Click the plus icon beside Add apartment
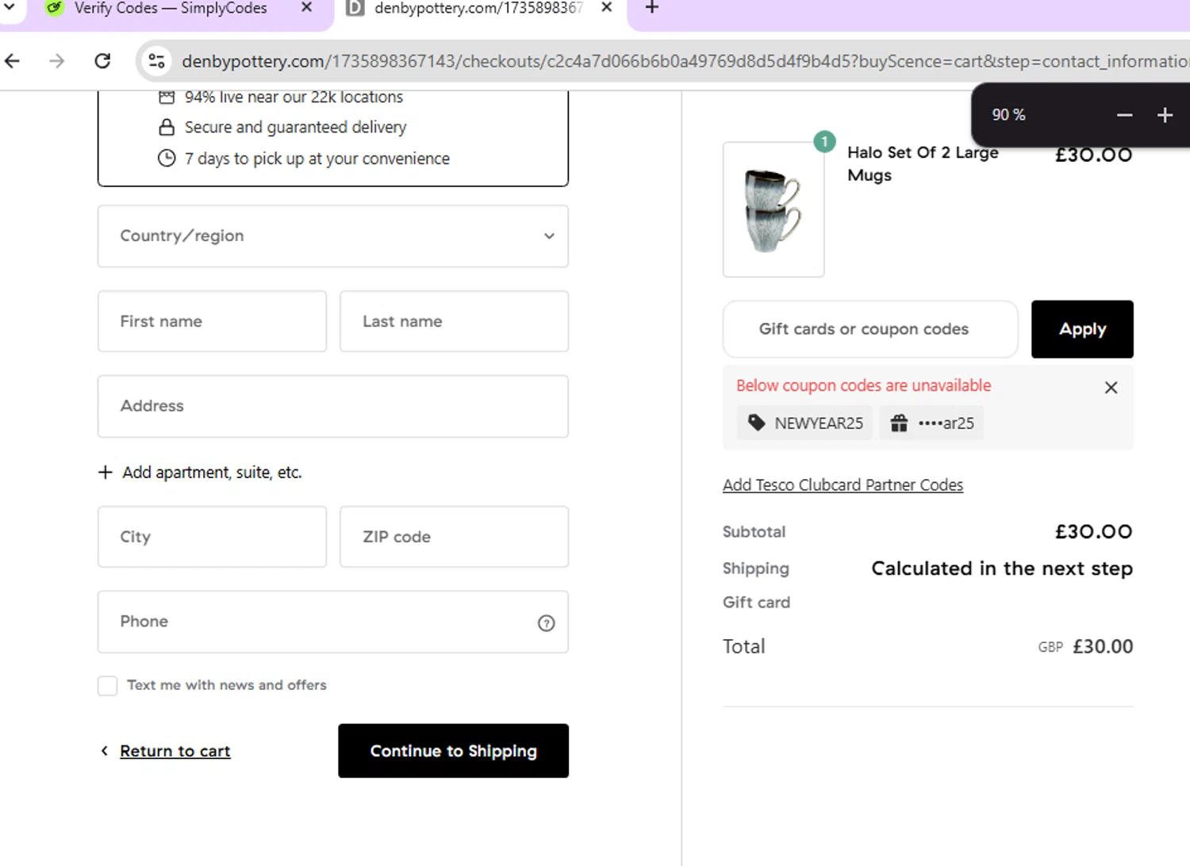 105,473
